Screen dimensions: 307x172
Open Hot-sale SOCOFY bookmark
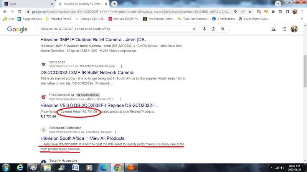pyautogui.click(x=124, y=19)
